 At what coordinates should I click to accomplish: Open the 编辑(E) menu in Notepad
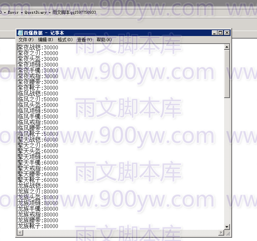click(x=46, y=40)
